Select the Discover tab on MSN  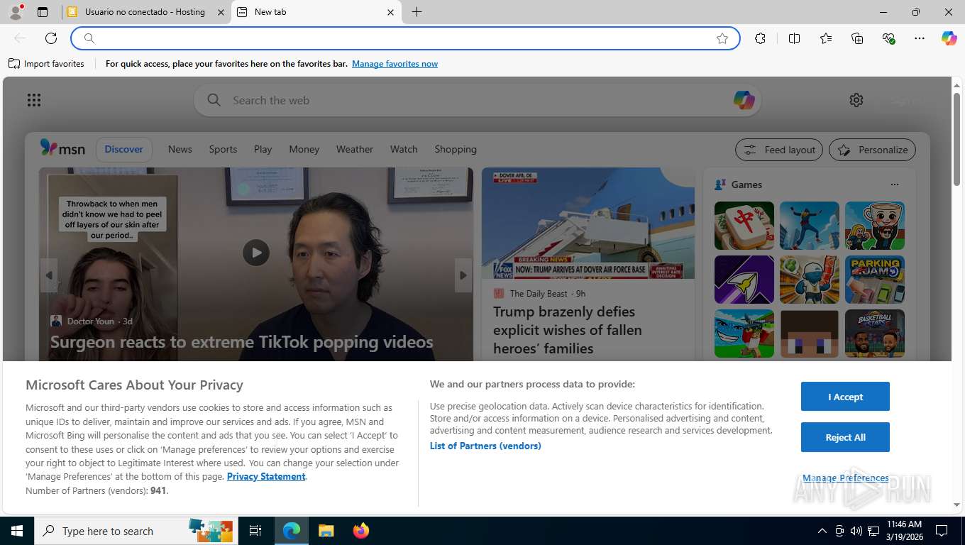pos(124,149)
